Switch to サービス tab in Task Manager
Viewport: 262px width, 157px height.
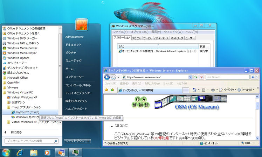tap(147, 38)
